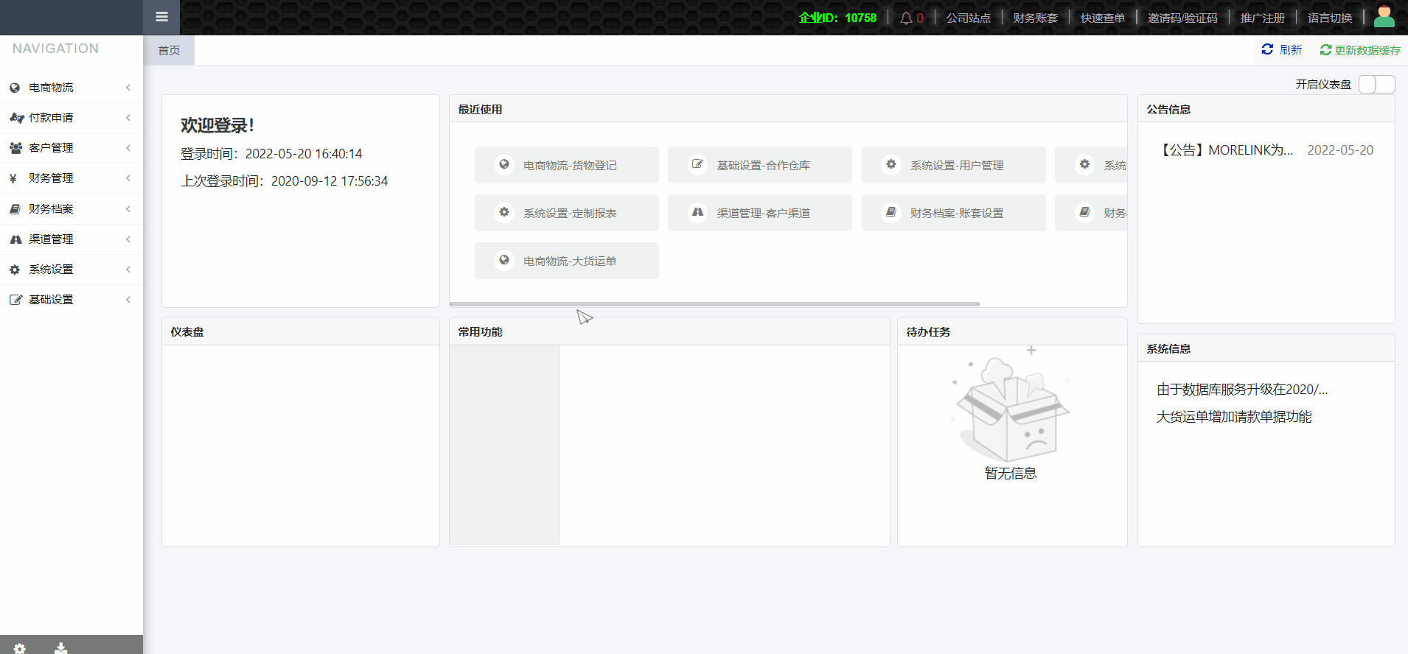Click the book icon on 财务档案-账套设置 card
The height and width of the screenshot is (654, 1408).
point(891,212)
